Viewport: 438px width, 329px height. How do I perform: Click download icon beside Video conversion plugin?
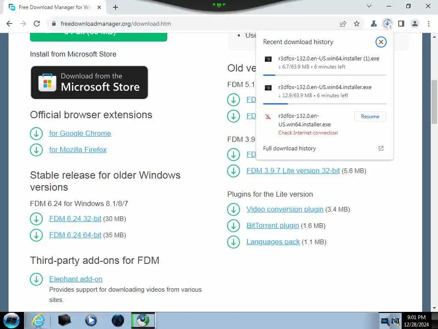pyautogui.click(x=234, y=209)
